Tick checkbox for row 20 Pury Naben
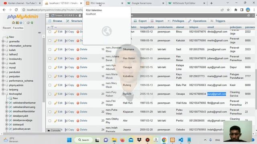 click(x=50, y=94)
